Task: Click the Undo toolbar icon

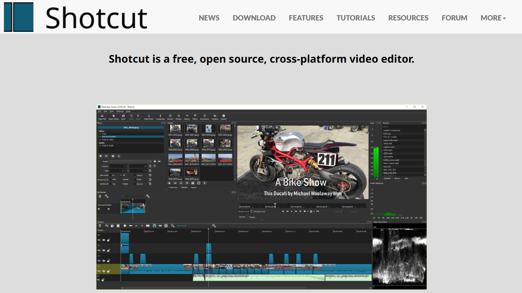Action: 131,117
